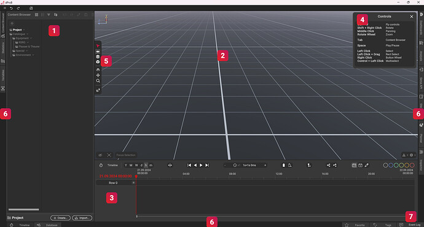Image resolution: width=424 pixels, height=227 pixels.
Task: Toggle the day 'd' timeline scale
Action: (x=141, y=165)
